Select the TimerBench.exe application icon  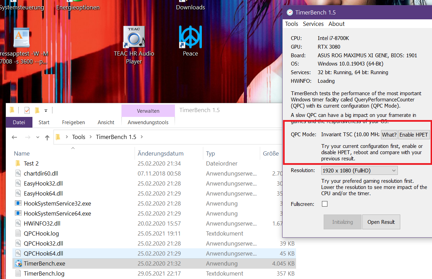tap(18, 263)
